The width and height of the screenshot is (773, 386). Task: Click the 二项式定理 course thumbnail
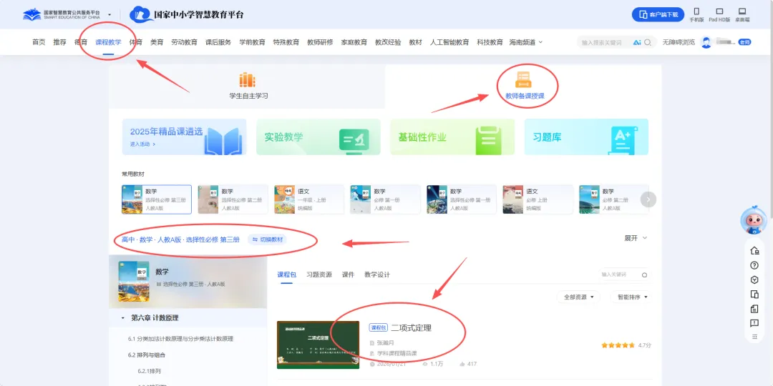click(x=318, y=345)
